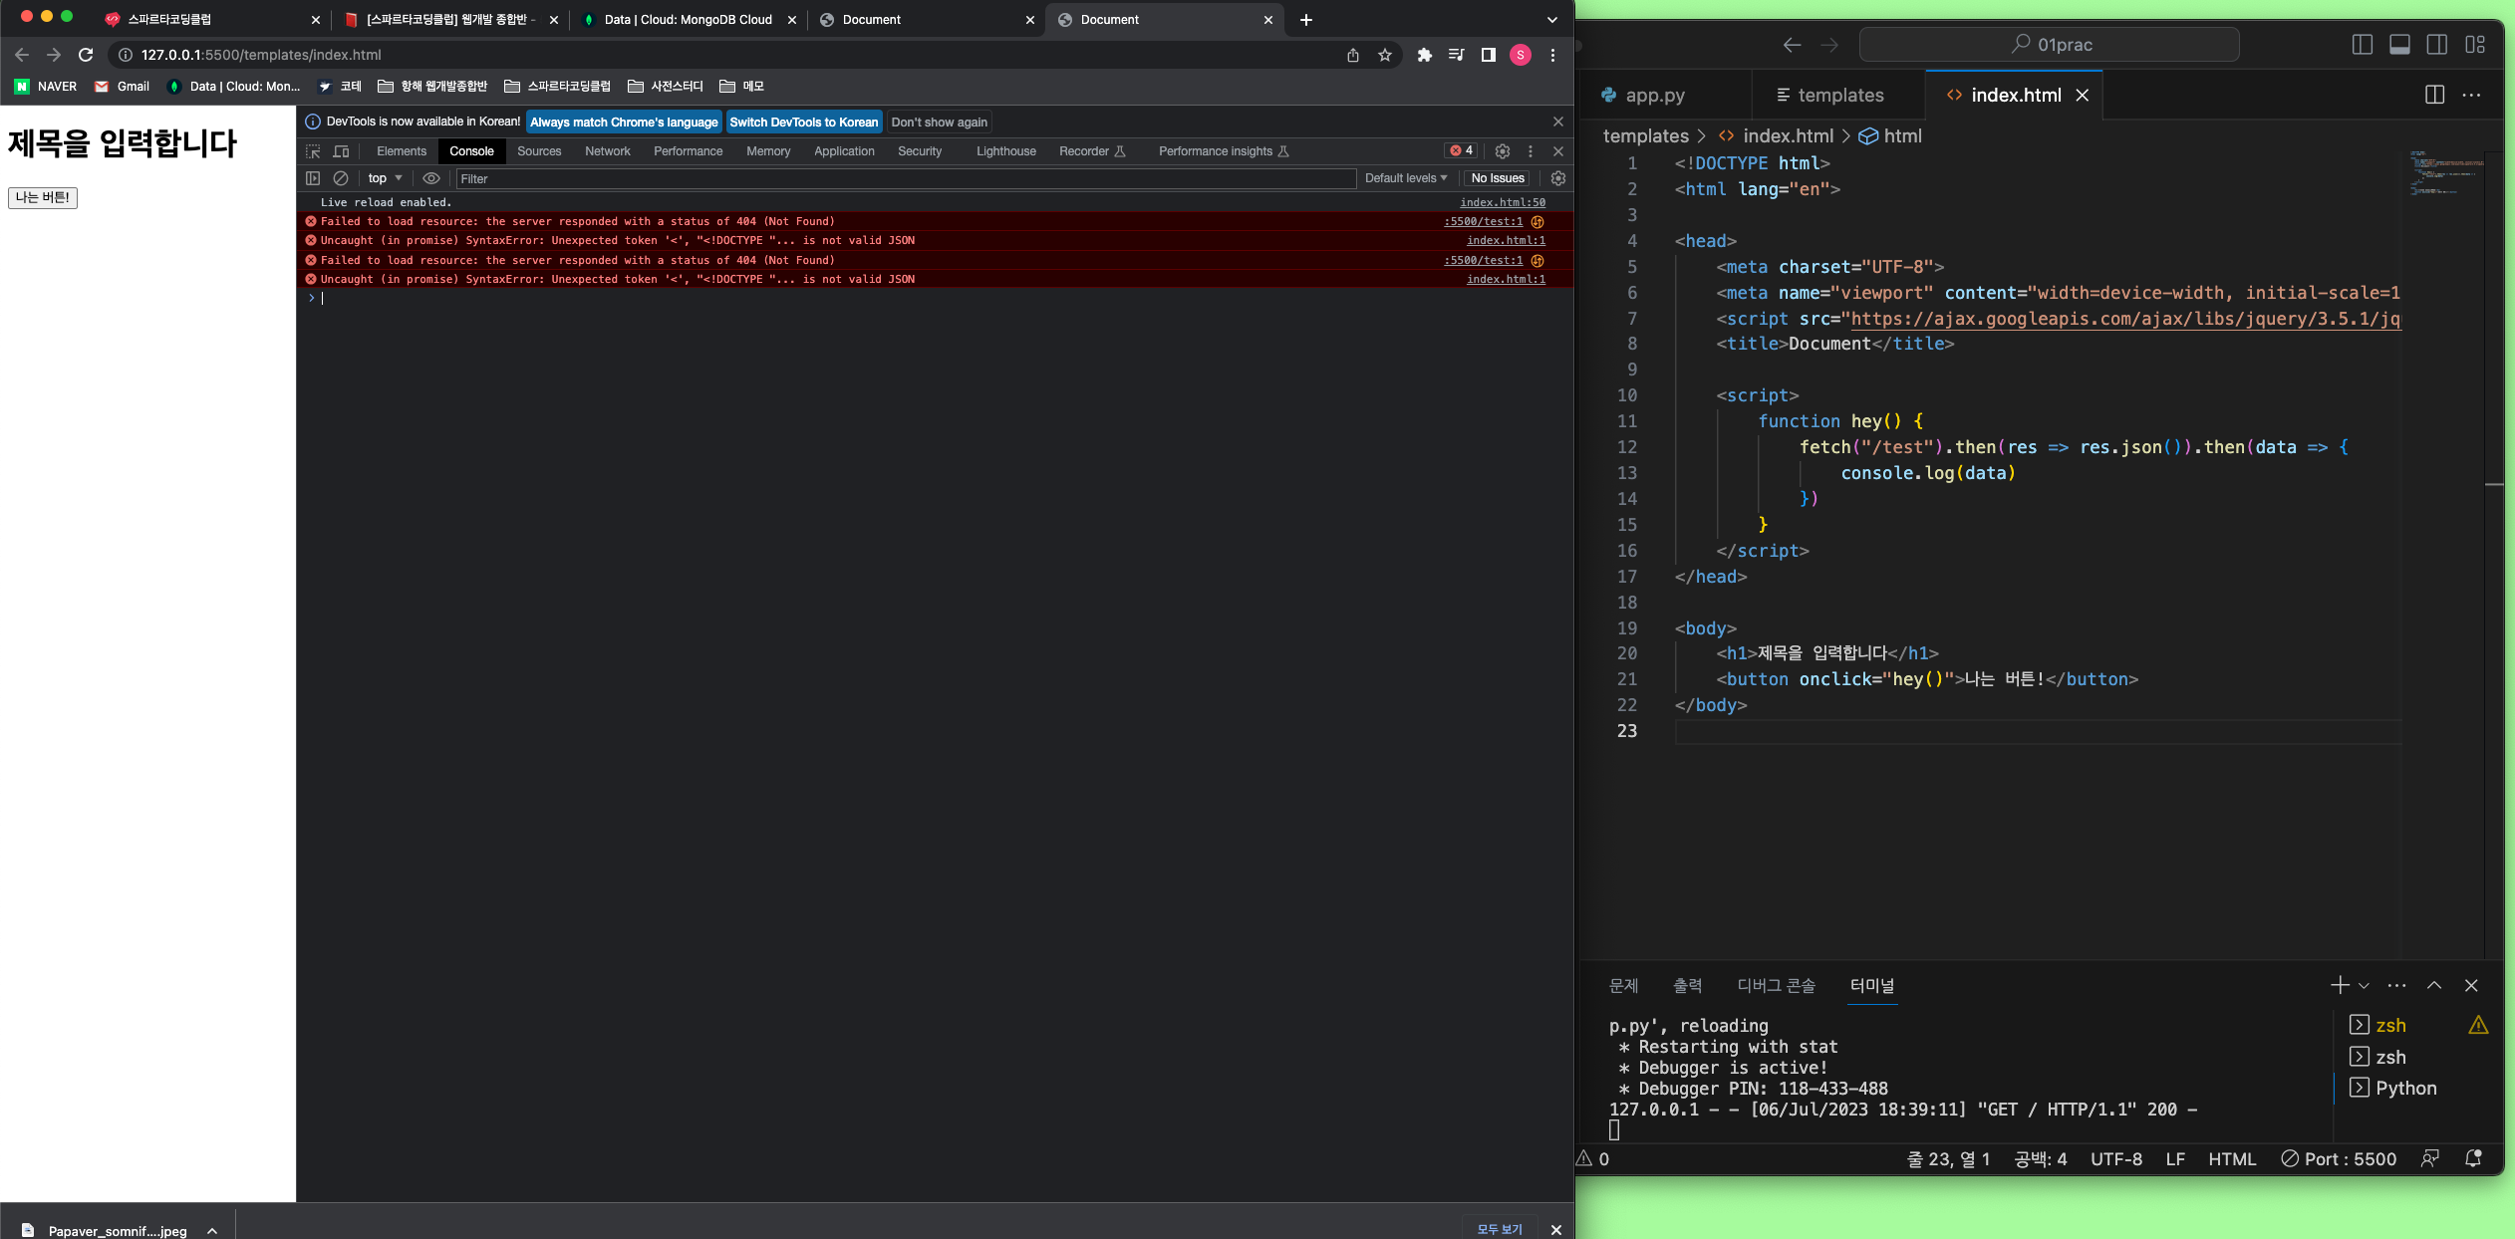This screenshot has width=2515, height=1239.
Task: Open the Chrome extensions puzzle menu
Action: (1425, 55)
